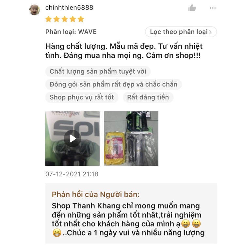Like the review with thumbs-up icon

coord(192,8)
